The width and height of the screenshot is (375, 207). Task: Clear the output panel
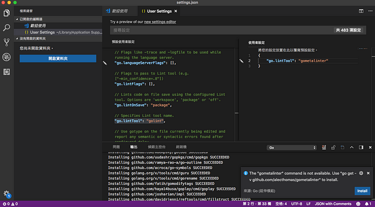[x=324, y=147]
